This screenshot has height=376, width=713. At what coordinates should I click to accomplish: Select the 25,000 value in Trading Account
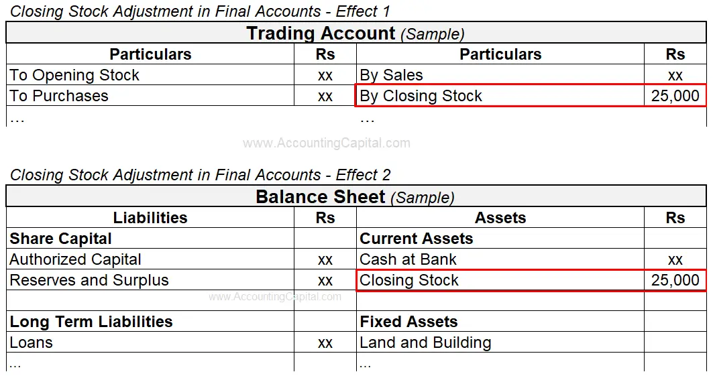coord(675,96)
